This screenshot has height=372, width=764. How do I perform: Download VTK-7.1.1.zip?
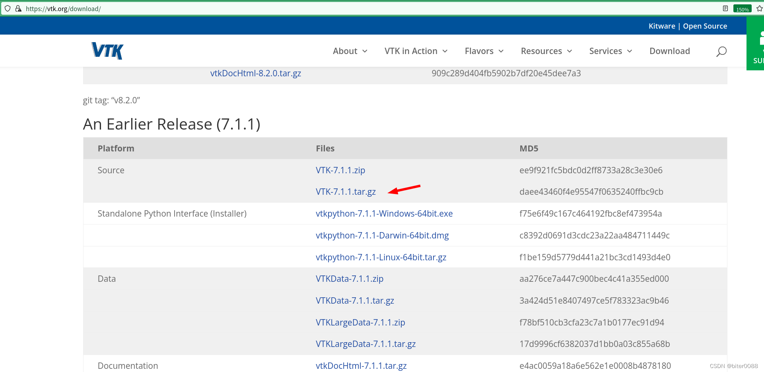pyautogui.click(x=340, y=170)
